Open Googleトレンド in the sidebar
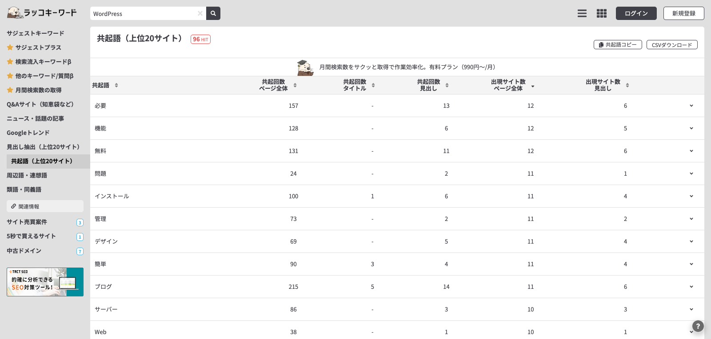 (28, 133)
